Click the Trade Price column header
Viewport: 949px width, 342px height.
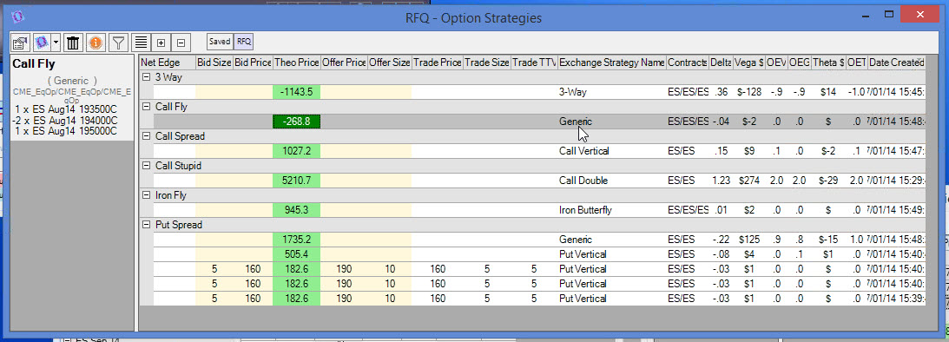pyautogui.click(x=438, y=62)
